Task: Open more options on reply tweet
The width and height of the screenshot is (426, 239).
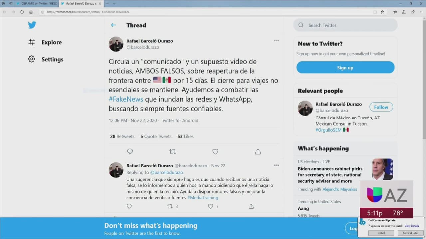Action: click(276, 165)
